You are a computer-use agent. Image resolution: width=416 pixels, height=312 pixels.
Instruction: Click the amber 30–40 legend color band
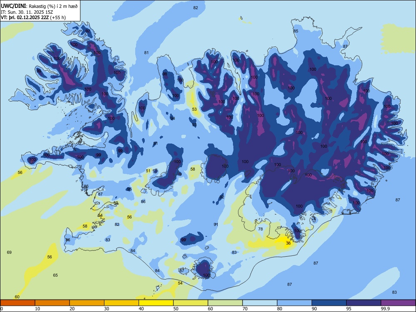pyautogui.click(x=121, y=303)
